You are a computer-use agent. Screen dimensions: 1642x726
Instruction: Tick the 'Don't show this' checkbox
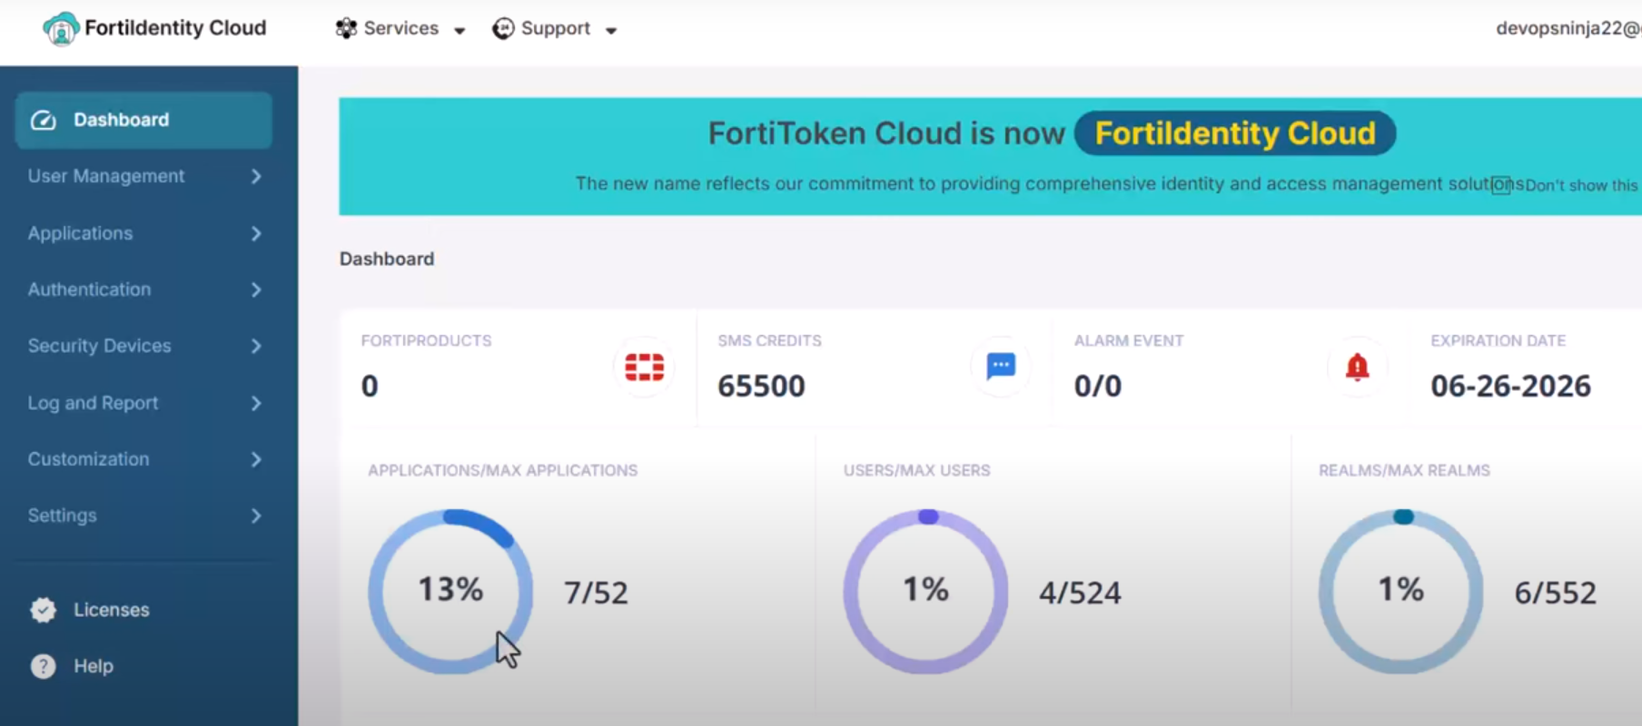pos(1501,185)
